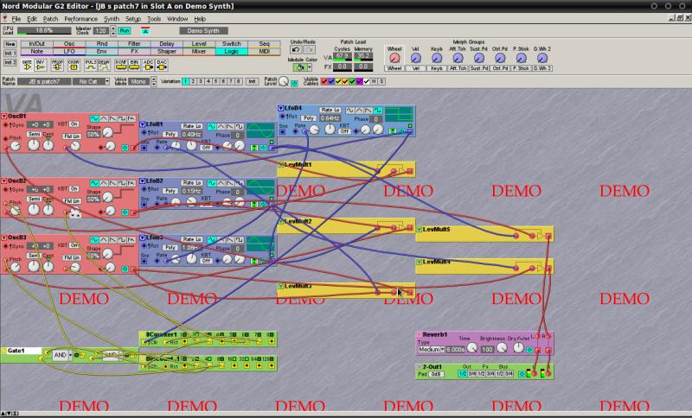
Task: Add a Pulse (PULS) logic module
Action: (x=91, y=65)
